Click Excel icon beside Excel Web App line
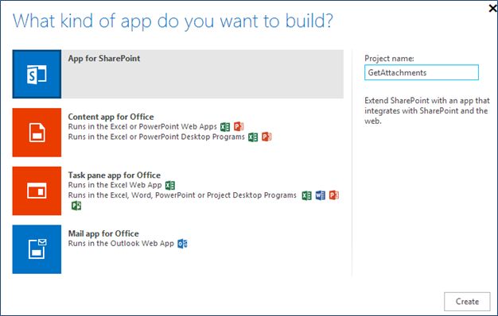The image size is (498, 316). pos(170,185)
